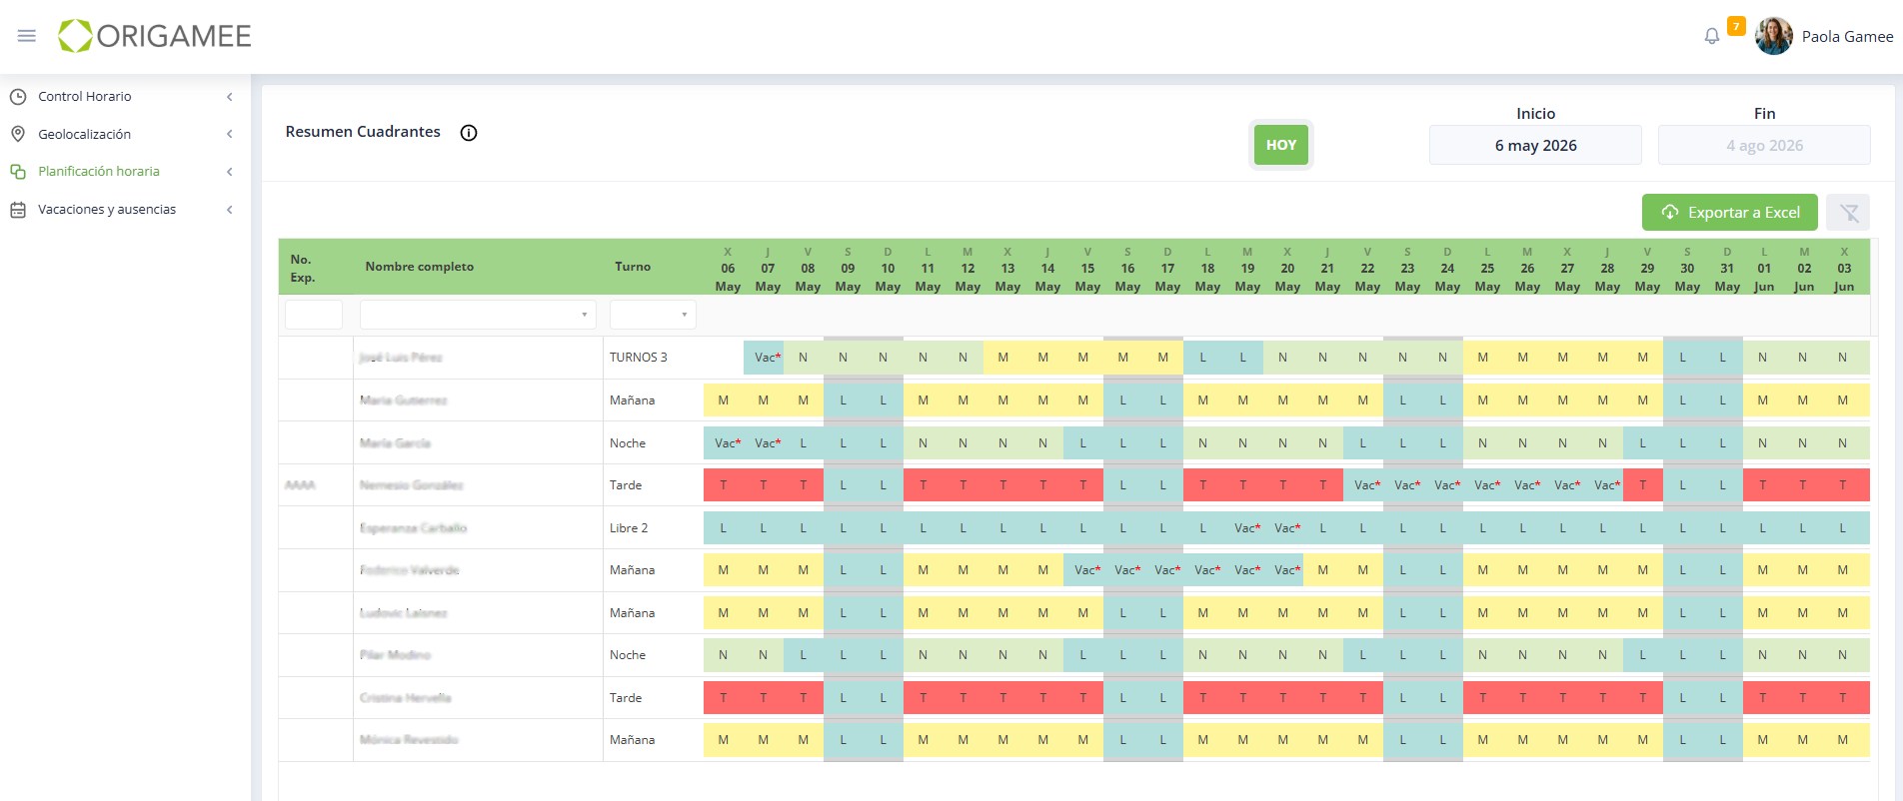Click the notifications bell icon

tap(1712, 36)
